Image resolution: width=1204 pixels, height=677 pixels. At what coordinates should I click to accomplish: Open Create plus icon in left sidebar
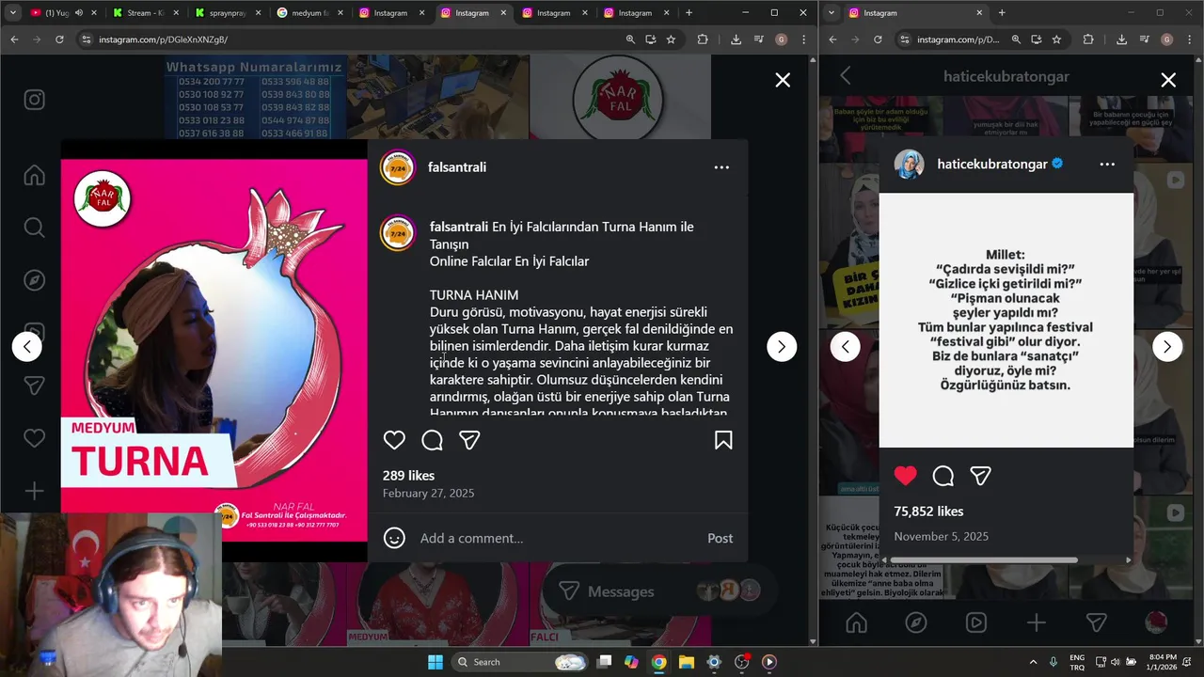click(35, 491)
